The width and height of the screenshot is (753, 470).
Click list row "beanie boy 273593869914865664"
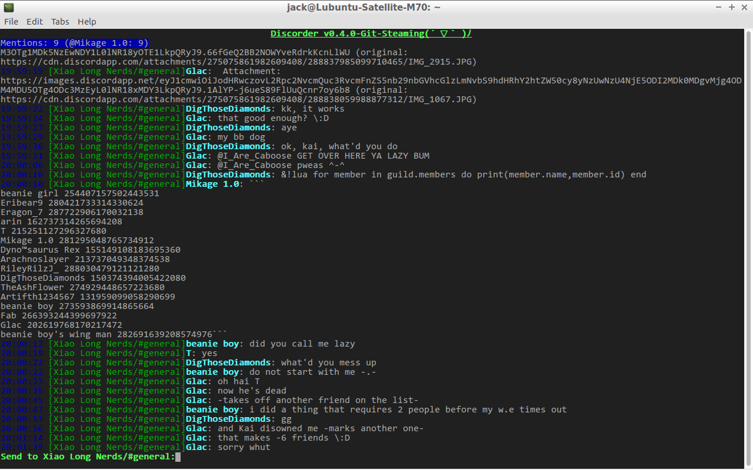[77, 306]
